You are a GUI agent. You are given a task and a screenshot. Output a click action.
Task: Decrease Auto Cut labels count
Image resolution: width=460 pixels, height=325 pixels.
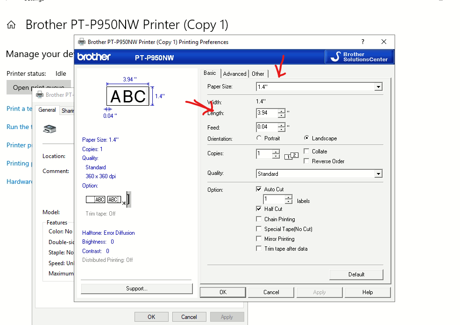[x=289, y=202]
